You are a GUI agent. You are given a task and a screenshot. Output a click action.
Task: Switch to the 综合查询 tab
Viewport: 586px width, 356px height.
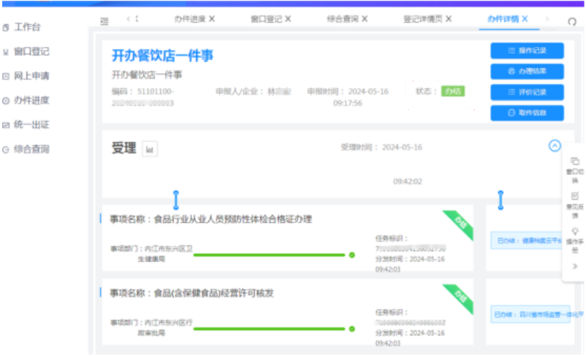coord(343,18)
